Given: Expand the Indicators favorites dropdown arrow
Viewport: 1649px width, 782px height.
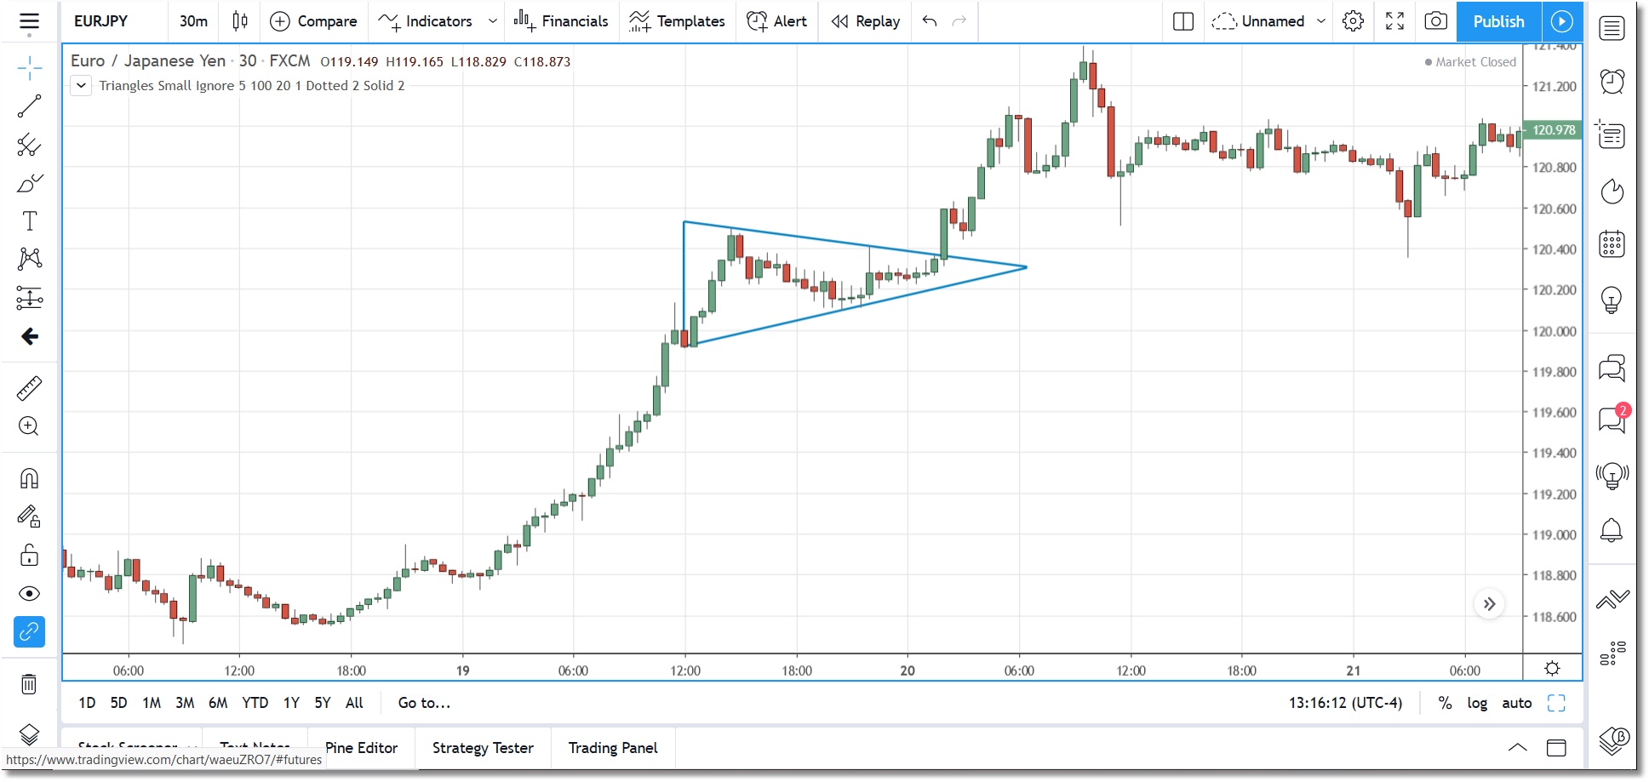Looking at the screenshot, I should [x=492, y=21].
